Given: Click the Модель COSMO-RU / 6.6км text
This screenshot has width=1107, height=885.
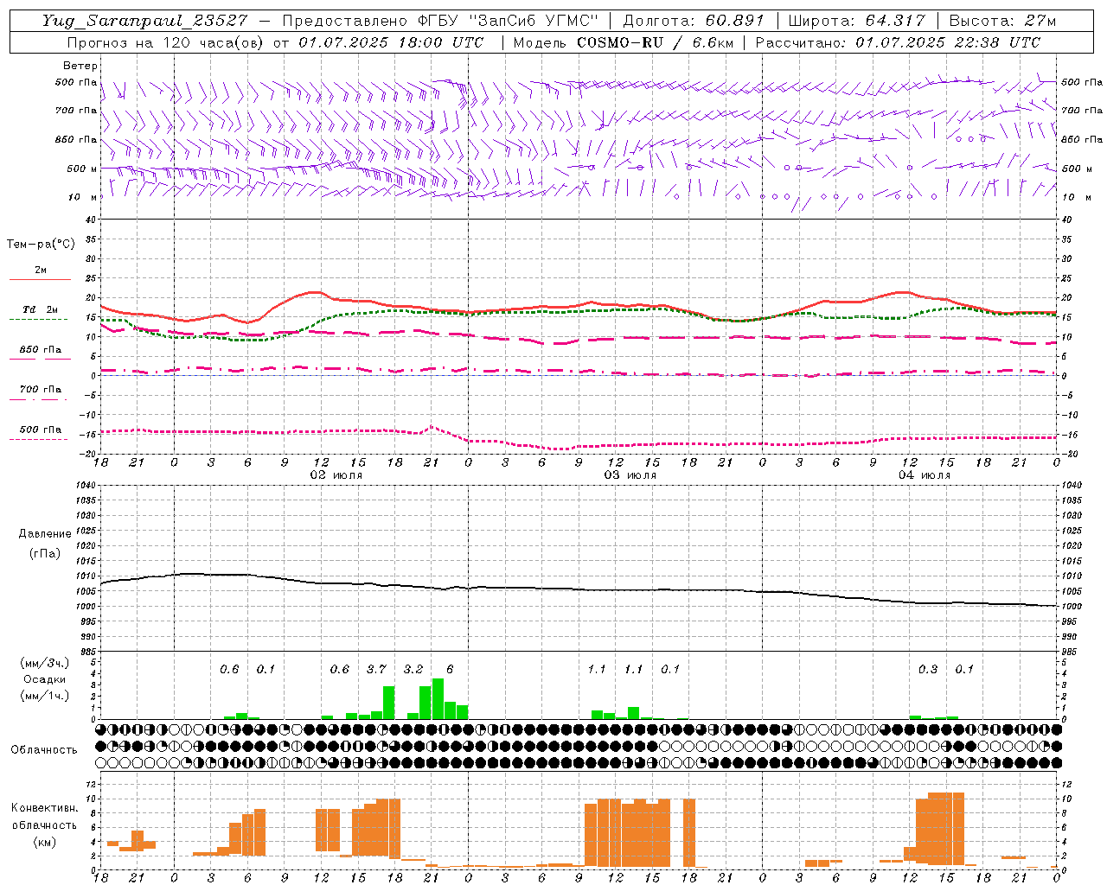Looking at the screenshot, I should (623, 42).
